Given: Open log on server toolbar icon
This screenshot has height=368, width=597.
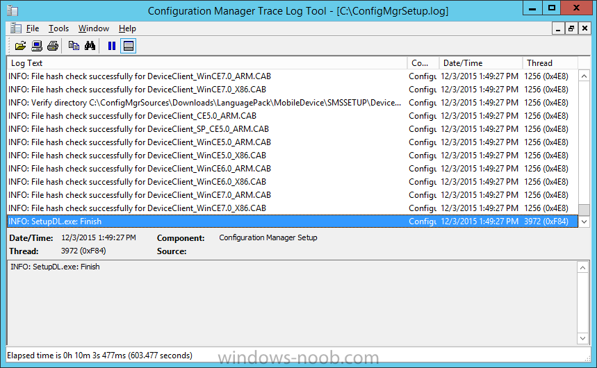Looking at the screenshot, I should 37,46.
